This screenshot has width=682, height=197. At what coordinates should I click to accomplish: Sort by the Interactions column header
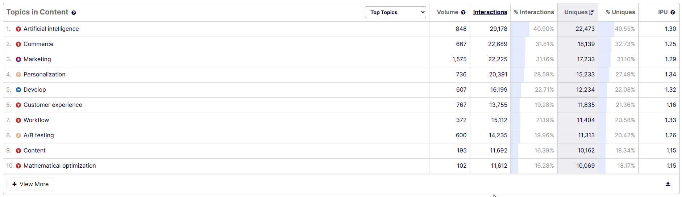point(490,12)
